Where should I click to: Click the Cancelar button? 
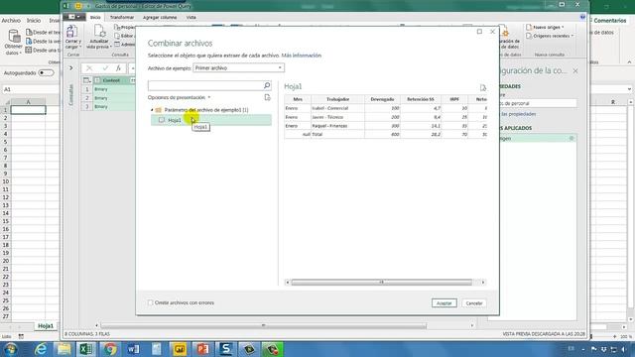474,303
